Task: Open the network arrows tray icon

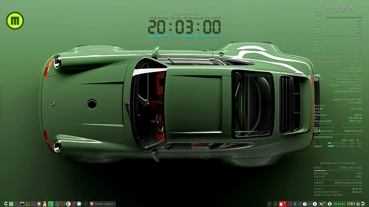Action: pyautogui.click(x=310, y=204)
